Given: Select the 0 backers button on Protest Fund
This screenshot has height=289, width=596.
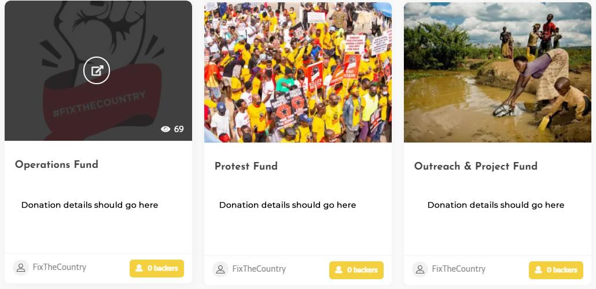Looking at the screenshot, I should click(356, 270).
